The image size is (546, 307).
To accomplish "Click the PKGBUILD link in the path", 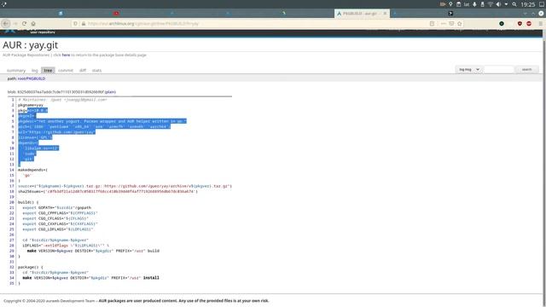I will tap(36, 78).
